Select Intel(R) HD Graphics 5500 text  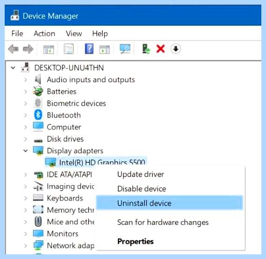[102, 162]
